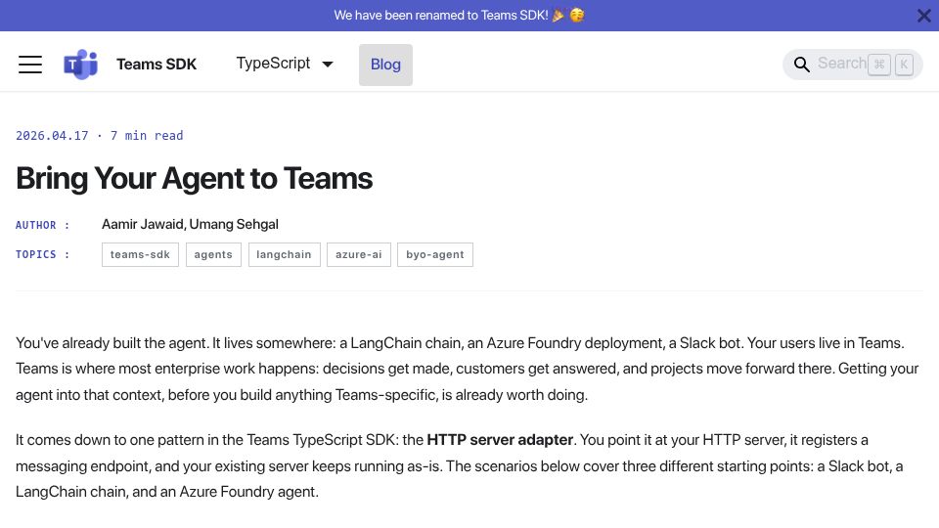This screenshot has height=528, width=939.
Task: Dismiss the renamed-to-Teams-SDK announcement banner
Action: pyautogui.click(x=924, y=16)
